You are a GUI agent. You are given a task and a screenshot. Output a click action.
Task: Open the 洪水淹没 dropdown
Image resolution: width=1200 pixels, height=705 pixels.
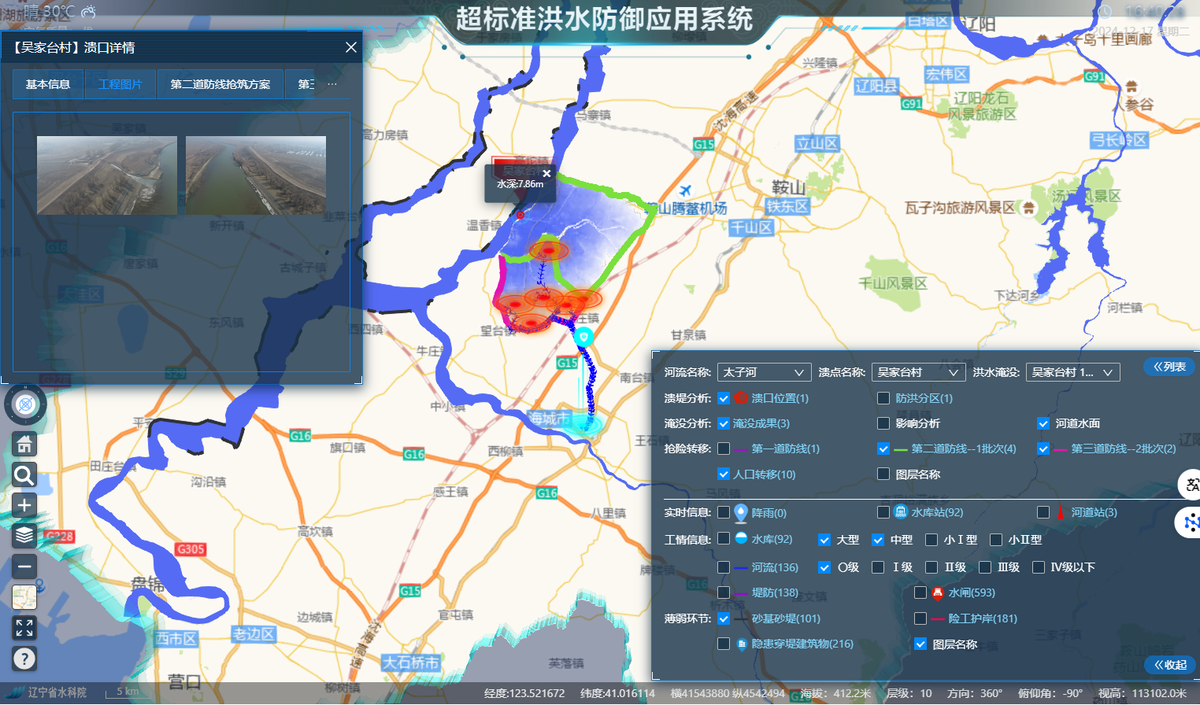click(1072, 372)
